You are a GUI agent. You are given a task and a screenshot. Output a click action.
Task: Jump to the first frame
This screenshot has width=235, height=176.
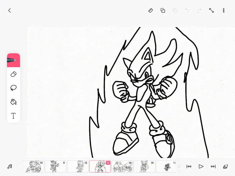(x=189, y=166)
